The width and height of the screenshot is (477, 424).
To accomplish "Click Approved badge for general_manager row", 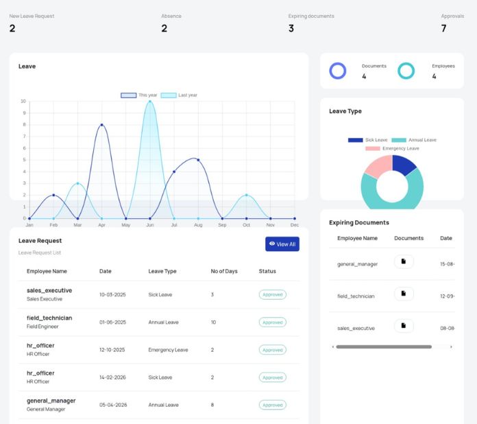I will pyautogui.click(x=273, y=405).
